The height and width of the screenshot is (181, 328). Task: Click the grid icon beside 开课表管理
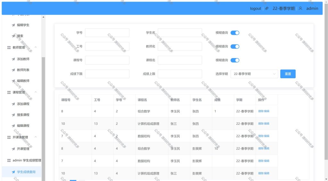click(x=9, y=137)
